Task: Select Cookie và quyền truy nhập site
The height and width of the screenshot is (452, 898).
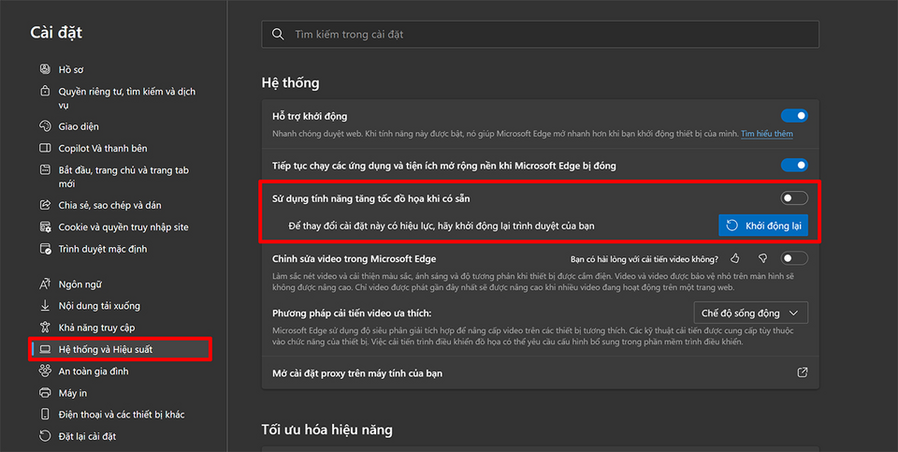Action: pyautogui.click(x=123, y=226)
